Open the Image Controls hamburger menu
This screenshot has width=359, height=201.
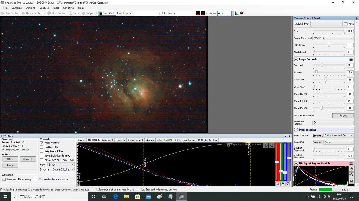coord(351,59)
